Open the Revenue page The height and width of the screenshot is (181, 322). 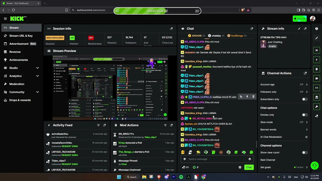21,52
